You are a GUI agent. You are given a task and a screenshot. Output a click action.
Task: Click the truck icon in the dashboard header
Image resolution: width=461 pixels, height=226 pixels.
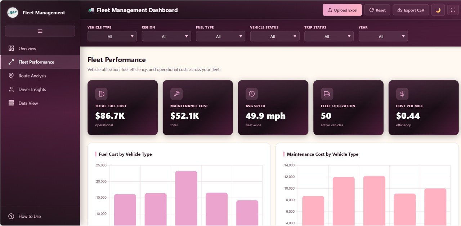click(91, 10)
